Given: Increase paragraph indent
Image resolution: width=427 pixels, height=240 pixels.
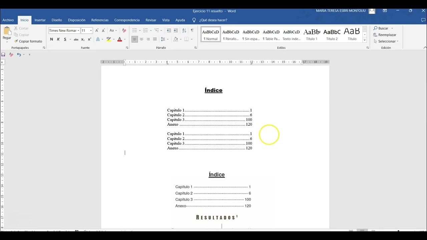Looking at the screenshot, I should [176, 30].
